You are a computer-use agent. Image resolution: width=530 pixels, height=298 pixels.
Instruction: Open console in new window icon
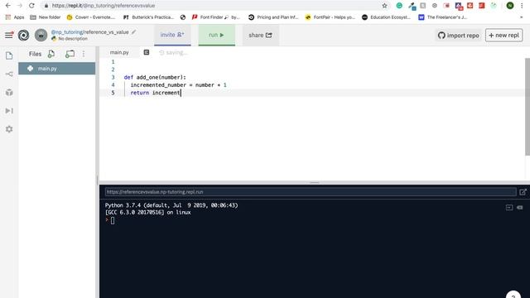tap(523, 192)
